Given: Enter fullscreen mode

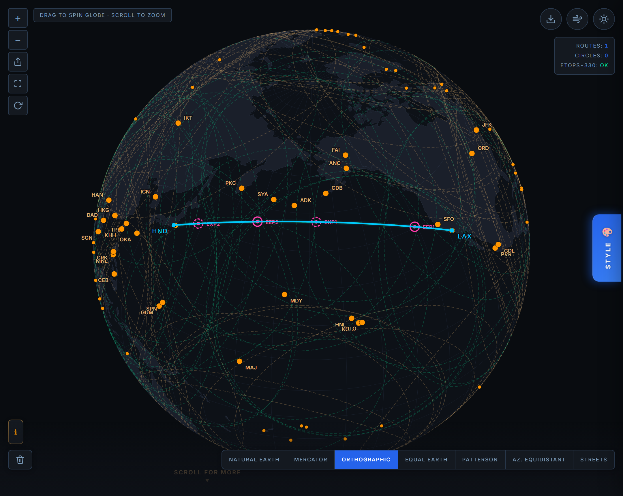Looking at the screenshot, I should pos(18,84).
